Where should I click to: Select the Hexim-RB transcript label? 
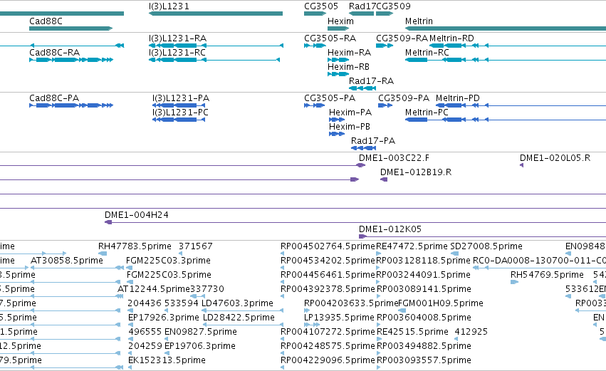349,67
